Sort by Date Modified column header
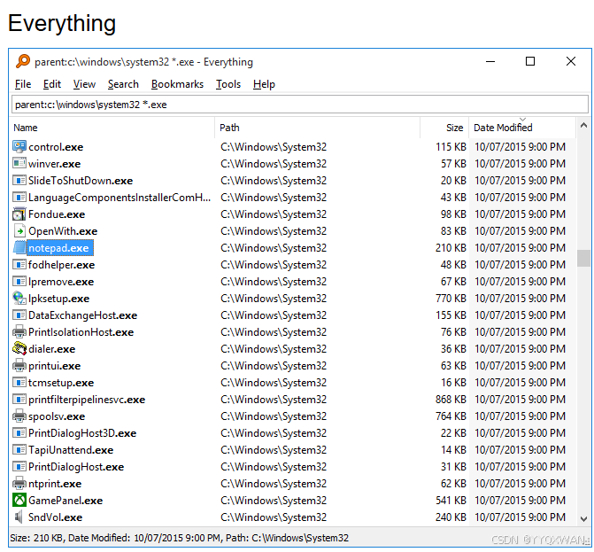 522,128
